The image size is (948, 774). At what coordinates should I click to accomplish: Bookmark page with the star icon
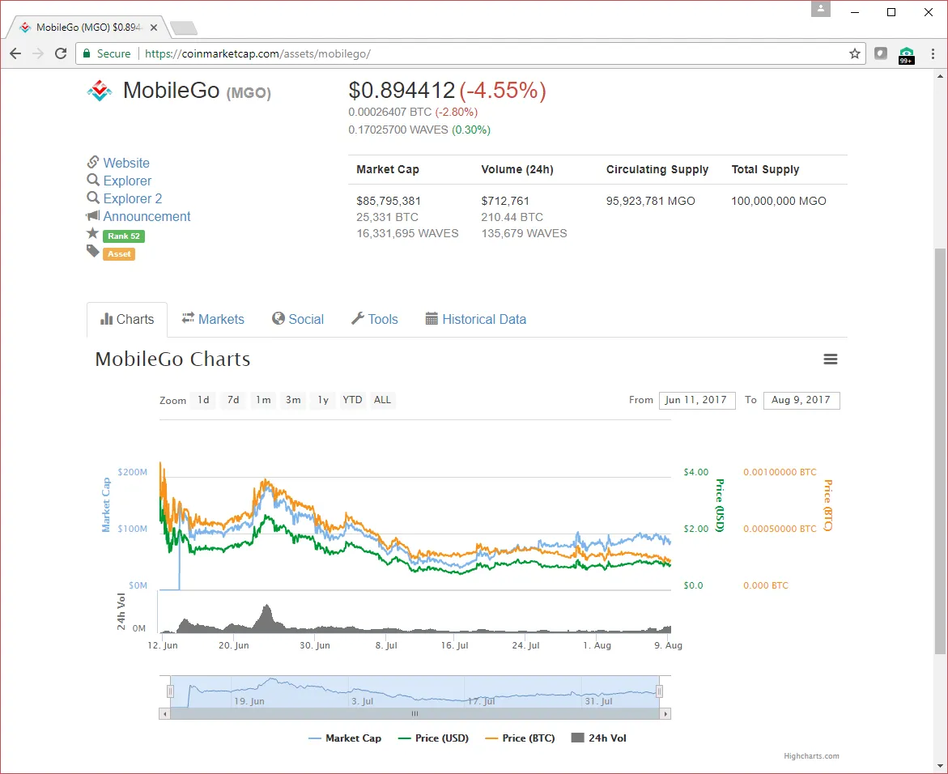tap(854, 53)
